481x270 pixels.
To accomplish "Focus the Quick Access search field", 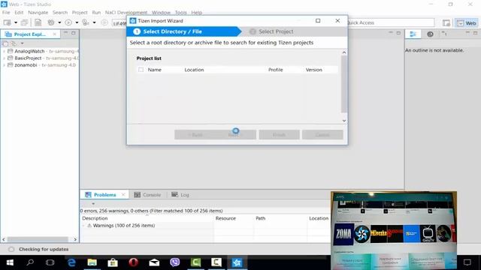I will click(391, 22).
